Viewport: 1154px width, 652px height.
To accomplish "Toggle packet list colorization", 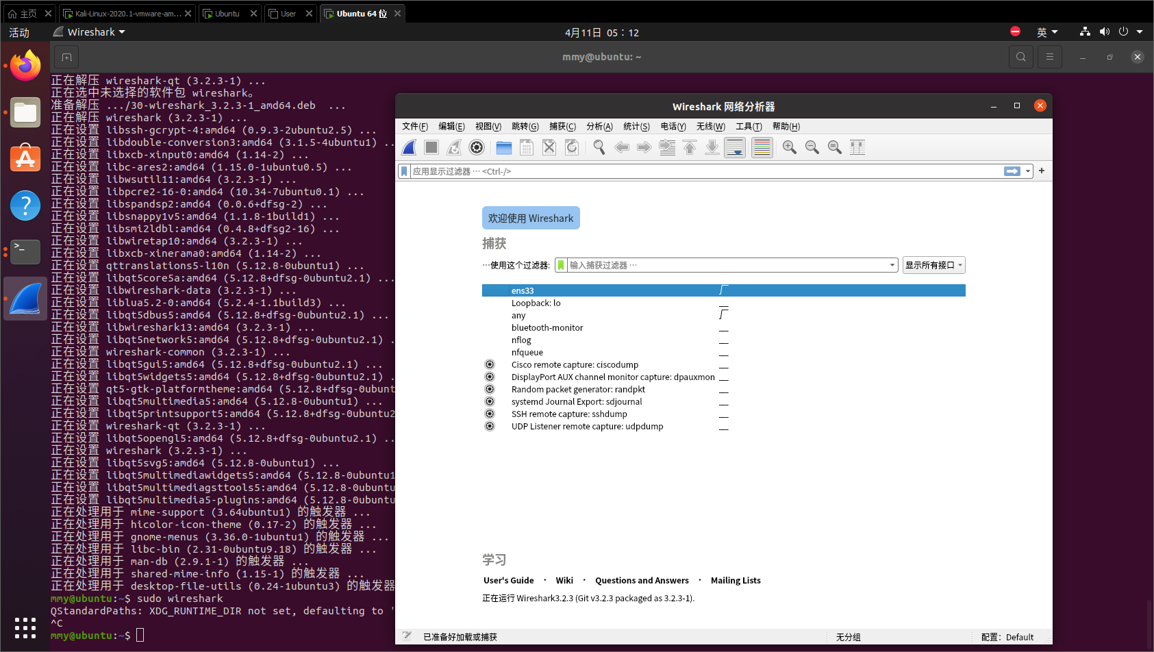I will (762, 147).
